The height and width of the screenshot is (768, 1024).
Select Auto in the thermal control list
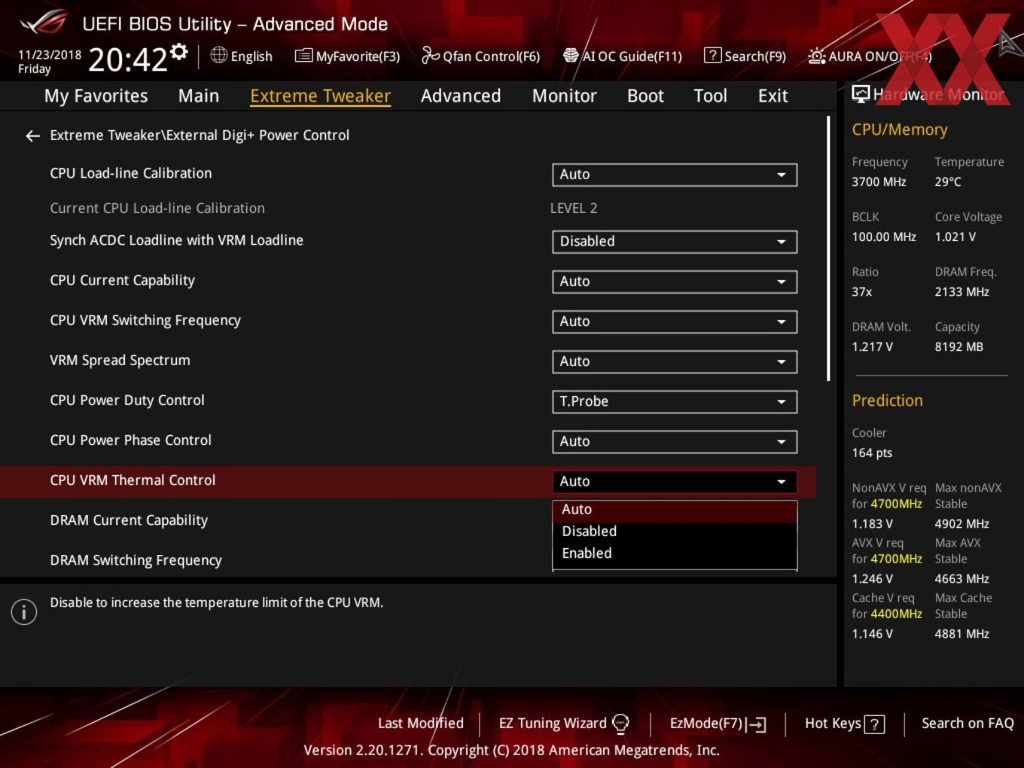click(675, 510)
